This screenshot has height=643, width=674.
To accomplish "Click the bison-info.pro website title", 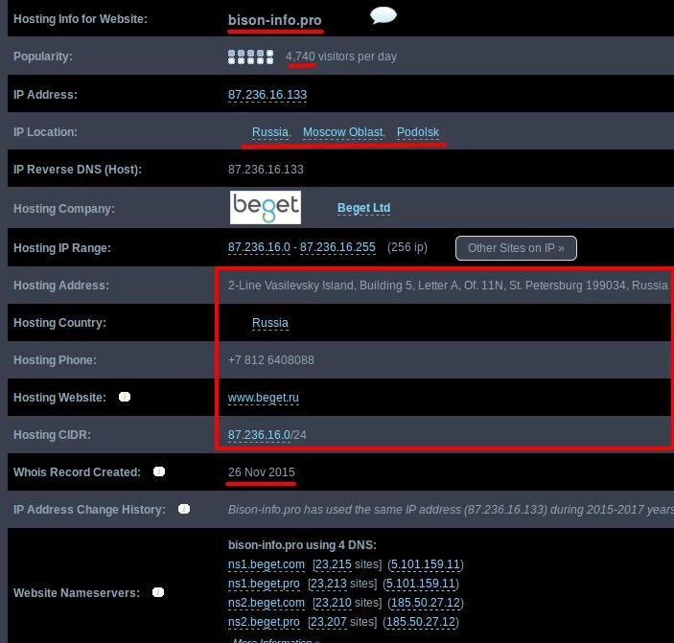I will click(x=274, y=20).
